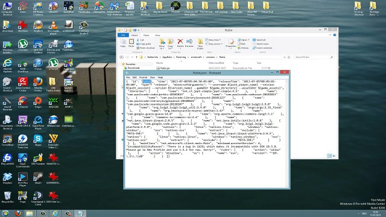
Task: Click the Explorer Help question mark icon
Action: [335, 35]
